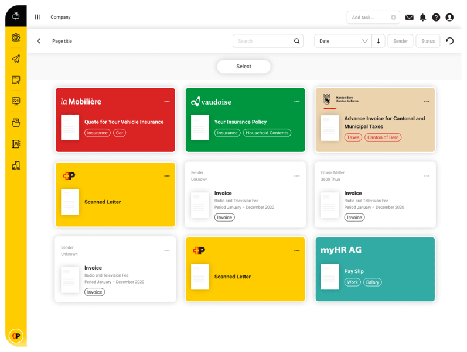
Task: Click into the Search field
Action: pos(263,41)
